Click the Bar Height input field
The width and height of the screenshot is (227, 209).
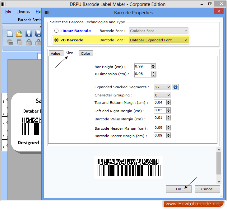143,67
